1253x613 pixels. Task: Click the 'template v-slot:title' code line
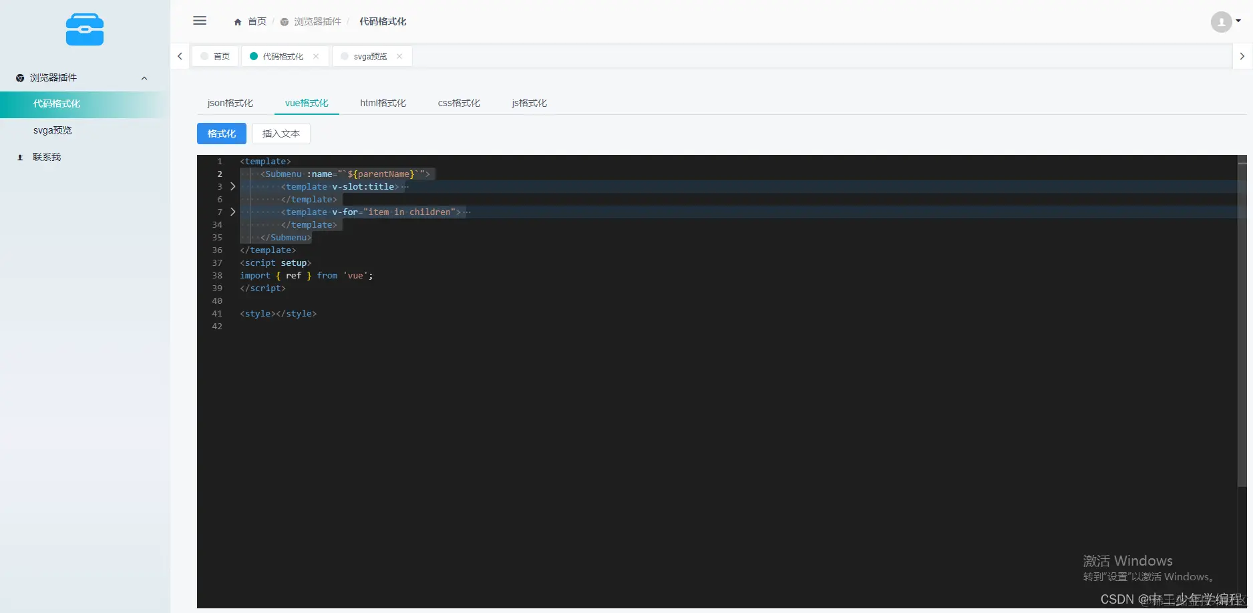point(341,186)
